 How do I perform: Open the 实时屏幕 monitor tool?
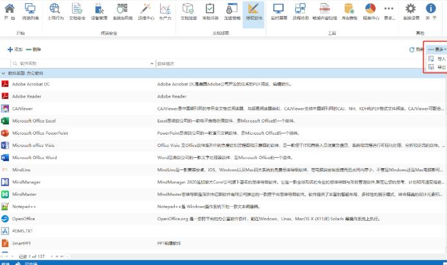[278, 12]
